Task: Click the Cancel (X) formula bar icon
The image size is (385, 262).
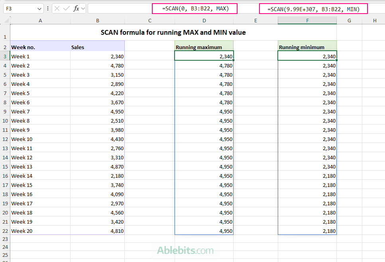Action: click(57, 9)
